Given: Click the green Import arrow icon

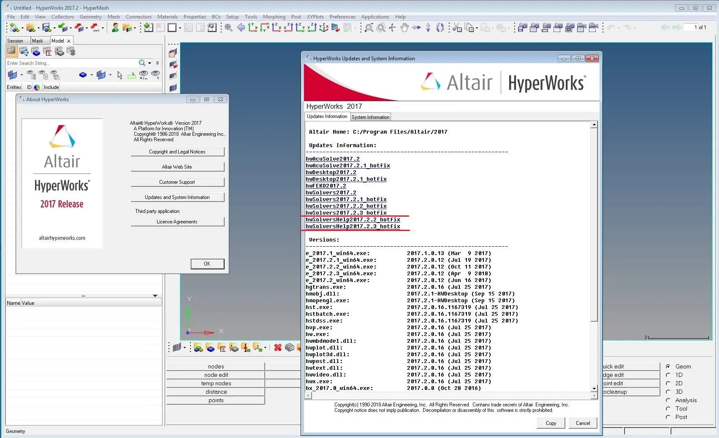Looking at the screenshot, I should click(x=62, y=28).
